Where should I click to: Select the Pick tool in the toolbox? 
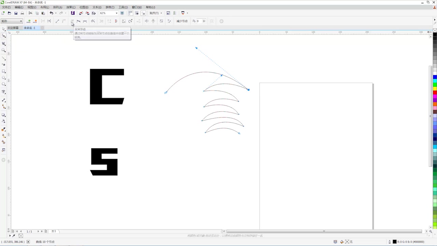[4, 29]
